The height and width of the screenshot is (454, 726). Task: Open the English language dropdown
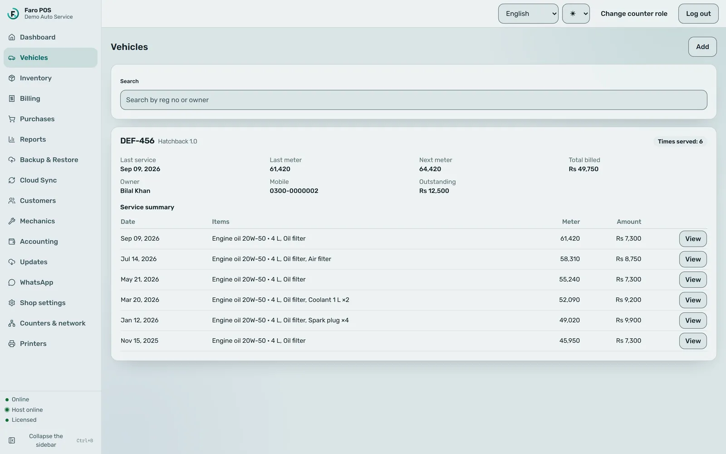528,14
